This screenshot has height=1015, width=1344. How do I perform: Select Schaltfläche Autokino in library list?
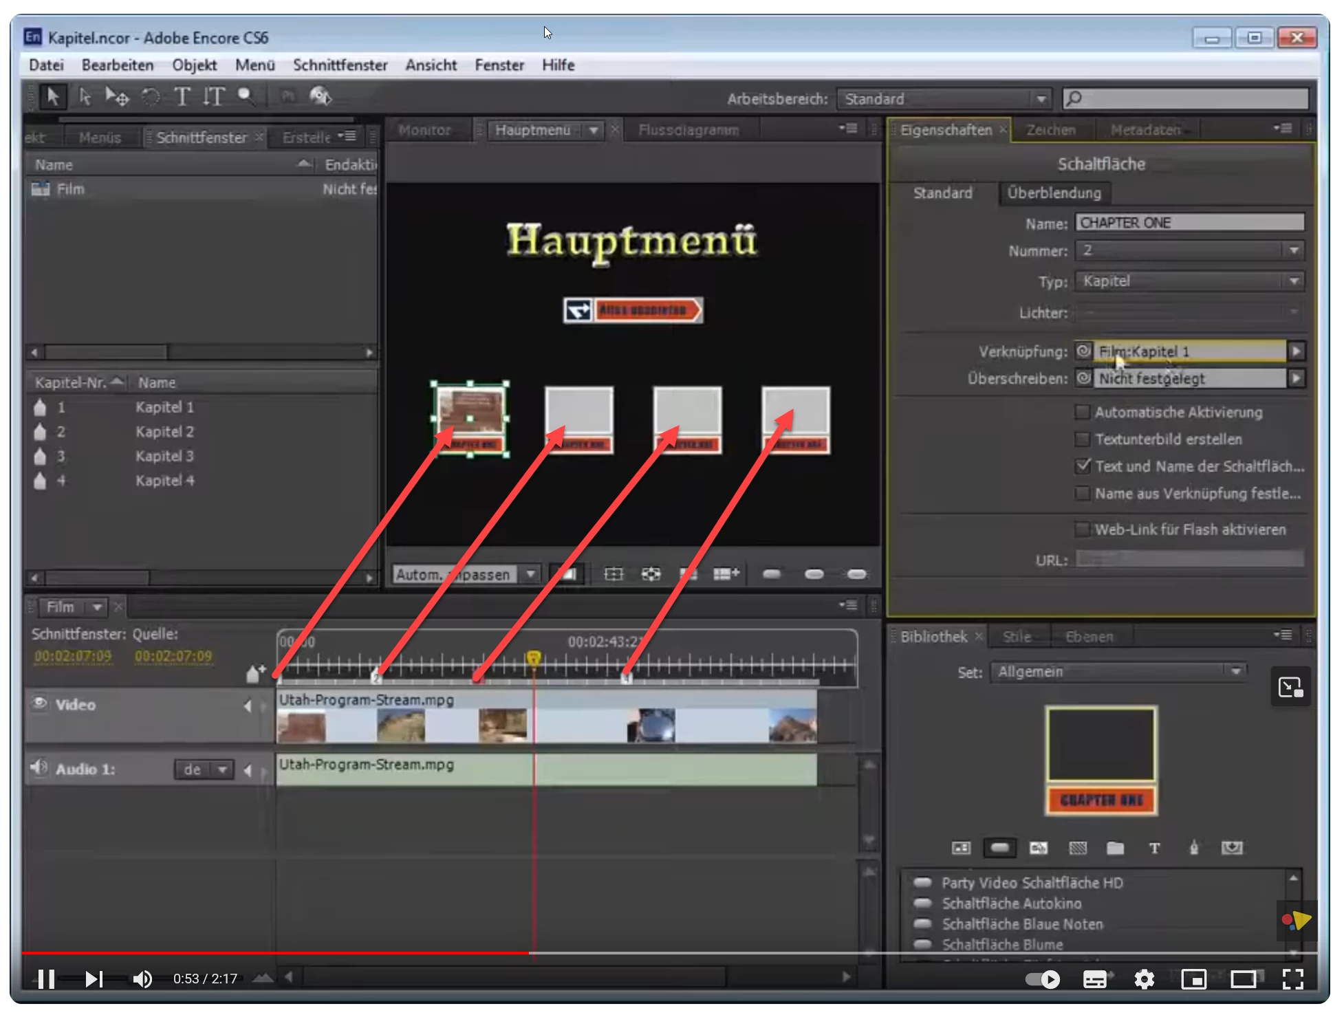(x=1011, y=904)
